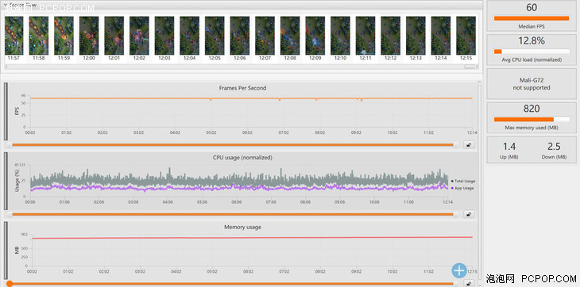Open the screenshot thumbnail at 12:05

(x=215, y=36)
